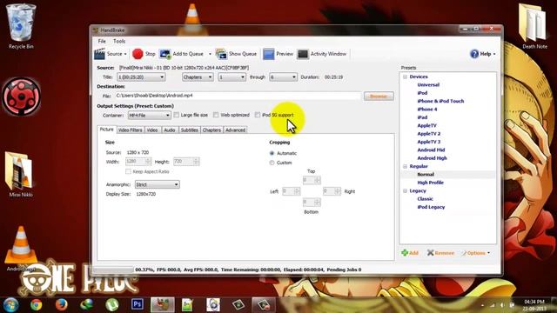Switch to the Subtitles tab

pyautogui.click(x=190, y=130)
